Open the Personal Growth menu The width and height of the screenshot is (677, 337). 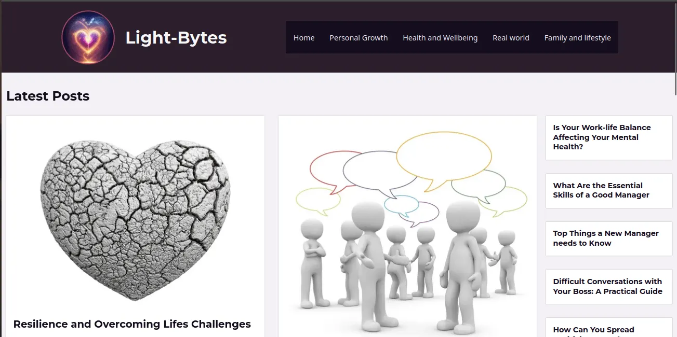(359, 37)
